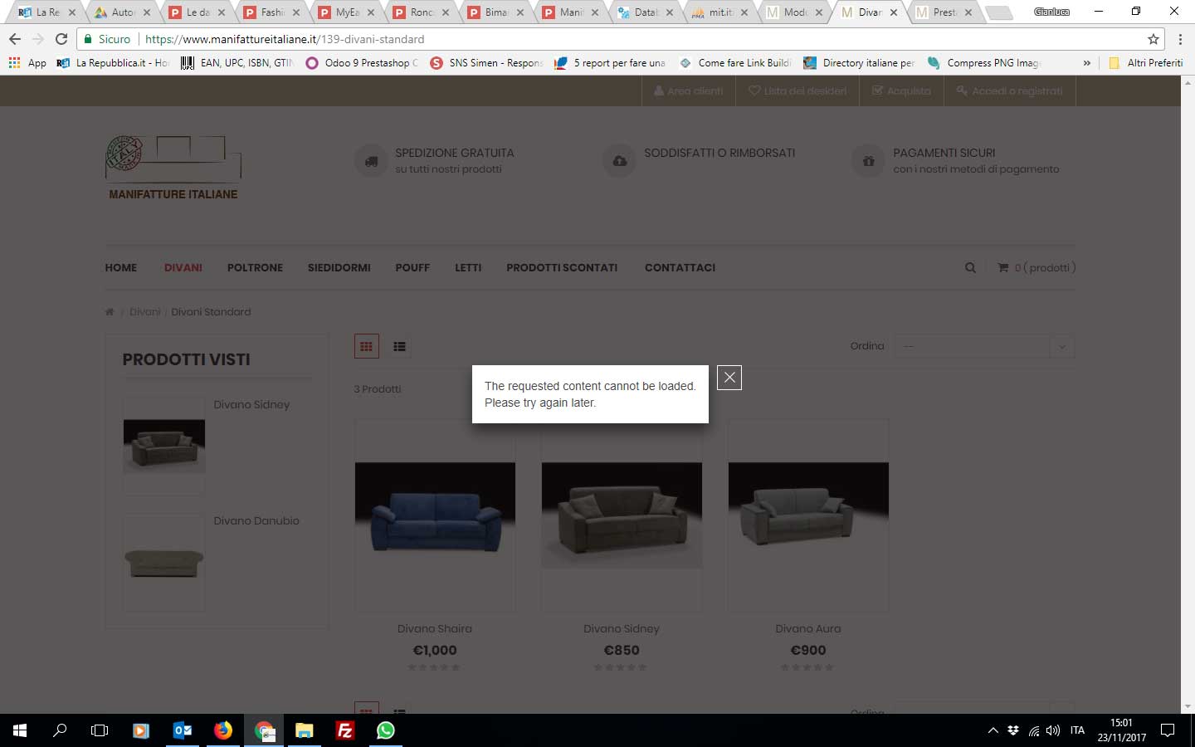Click the home icon in breadcrumb

pos(110,312)
